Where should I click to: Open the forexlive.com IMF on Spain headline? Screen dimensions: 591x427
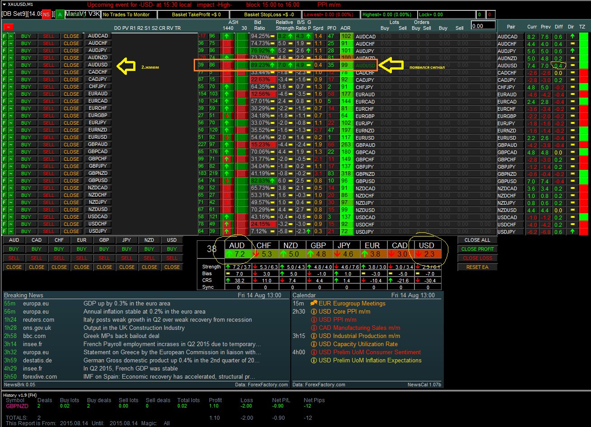pos(169,376)
